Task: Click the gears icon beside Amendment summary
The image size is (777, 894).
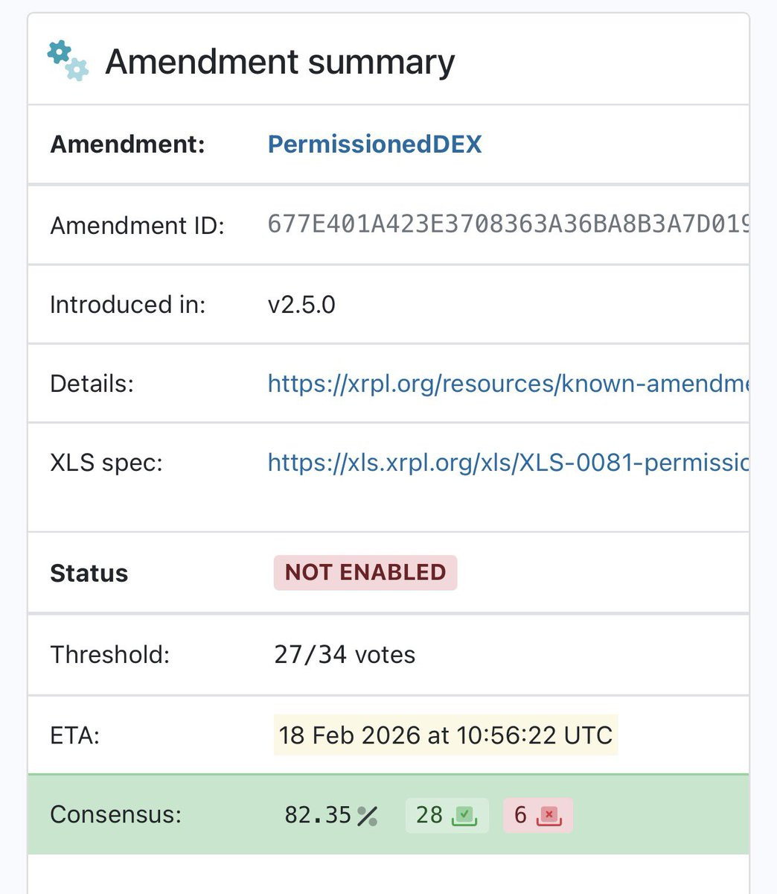Action: pyautogui.click(x=68, y=60)
